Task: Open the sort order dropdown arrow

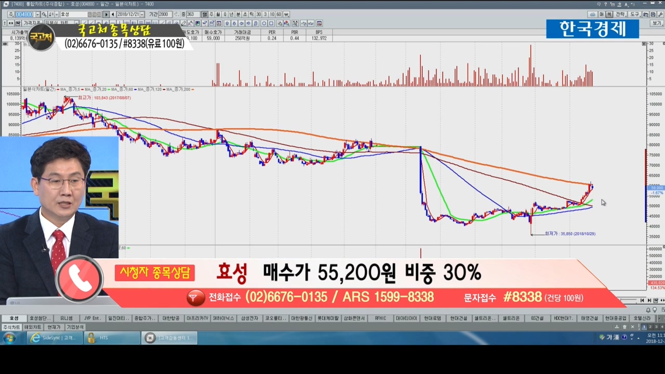Action: tap(57, 14)
